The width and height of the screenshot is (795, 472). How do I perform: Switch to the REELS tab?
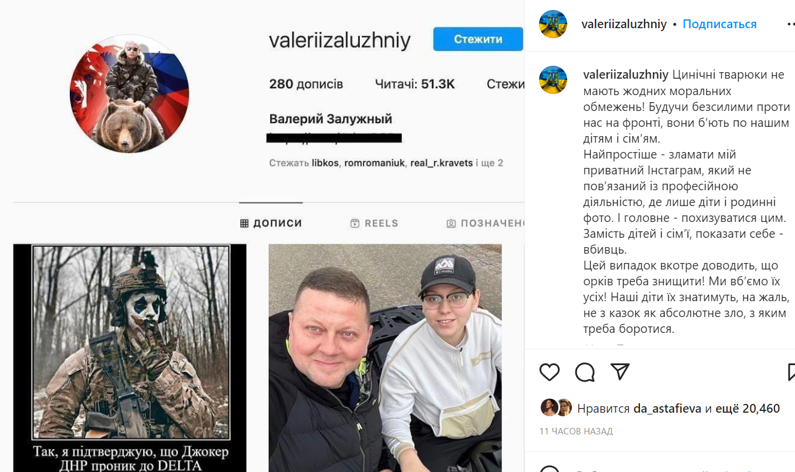[374, 223]
